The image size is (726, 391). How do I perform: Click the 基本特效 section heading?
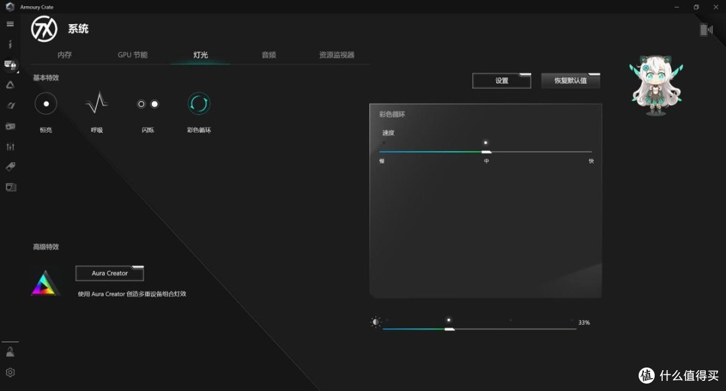point(46,78)
